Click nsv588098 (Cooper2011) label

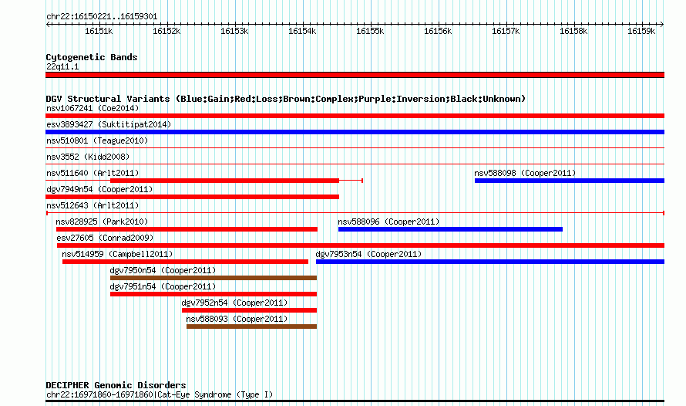pyautogui.click(x=525, y=173)
